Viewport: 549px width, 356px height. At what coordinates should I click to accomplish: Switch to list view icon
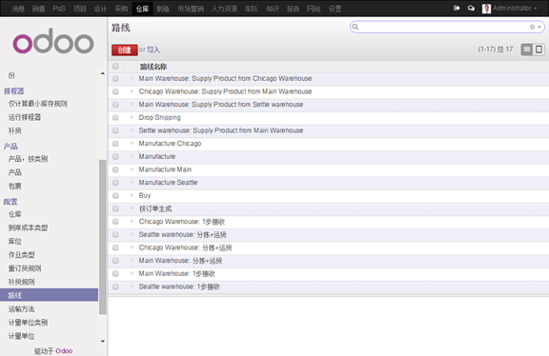click(526, 49)
